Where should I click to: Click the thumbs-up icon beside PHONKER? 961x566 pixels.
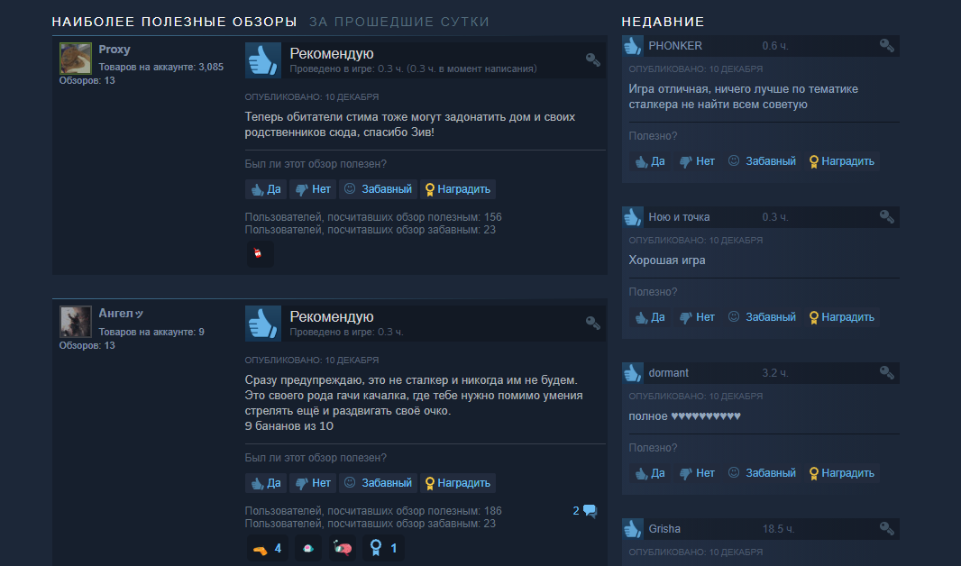coord(633,45)
